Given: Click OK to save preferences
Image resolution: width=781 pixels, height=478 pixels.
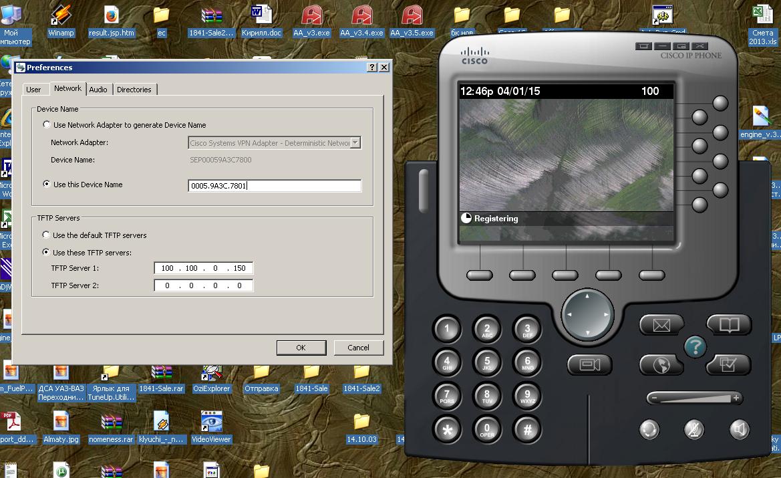Looking at the screenshot, I should 301,348.
